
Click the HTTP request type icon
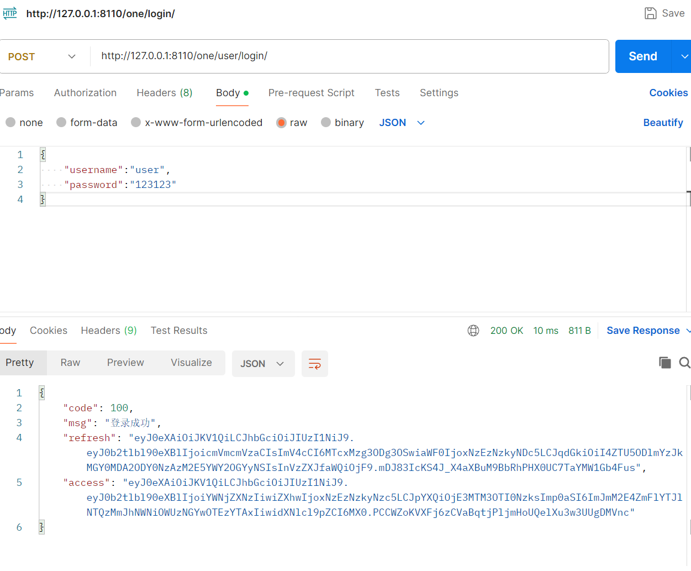(x=10, y=13)
